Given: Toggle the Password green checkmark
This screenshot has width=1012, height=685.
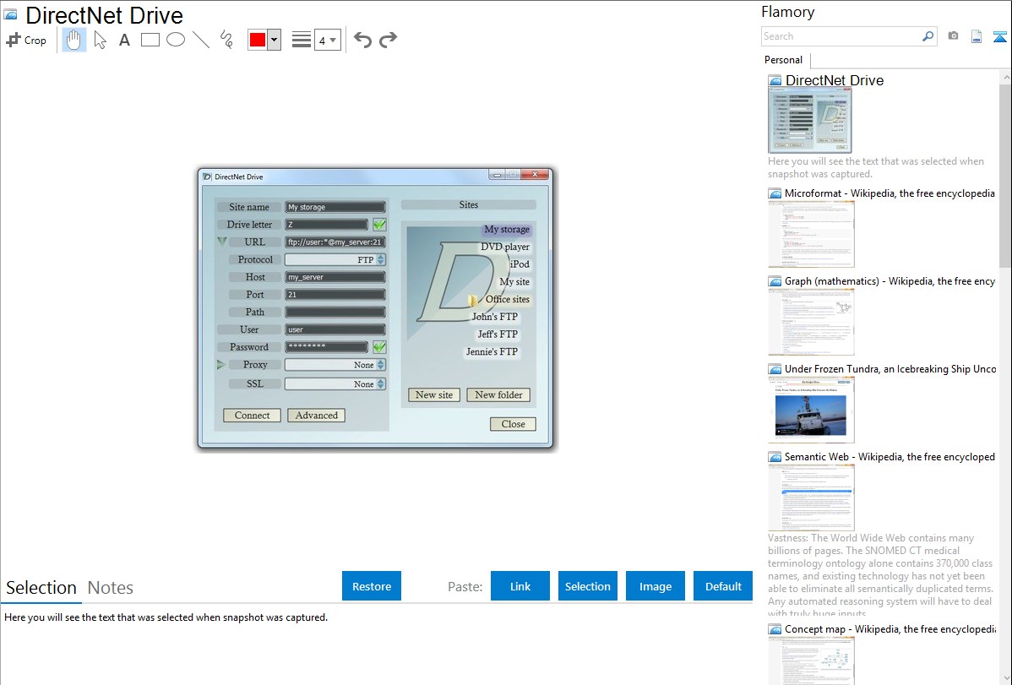Looking at the screenshot, I should pos(379,347).
